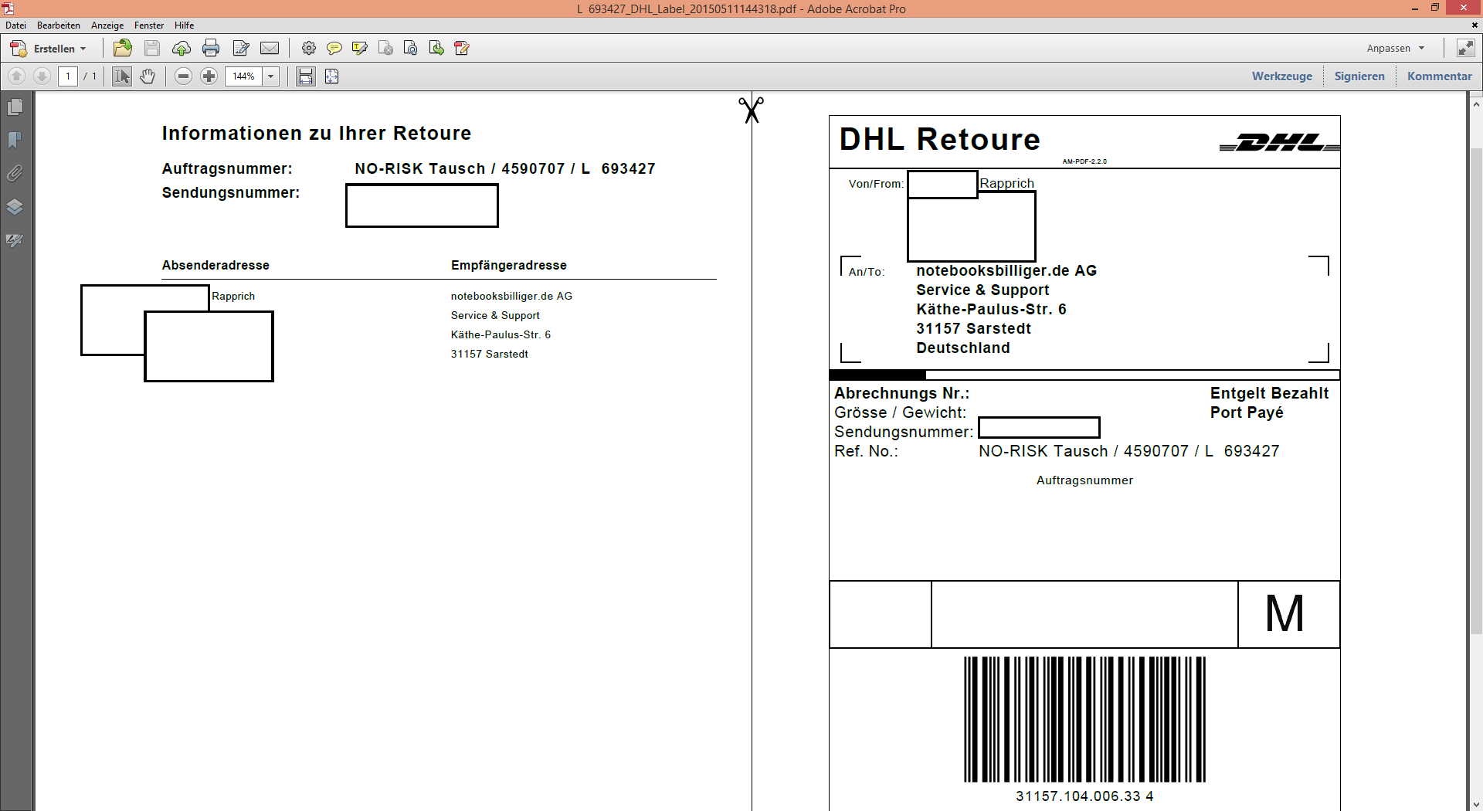Toggle fit full page view
This screenshot has width=1483, height=811.
pos(332,76)
